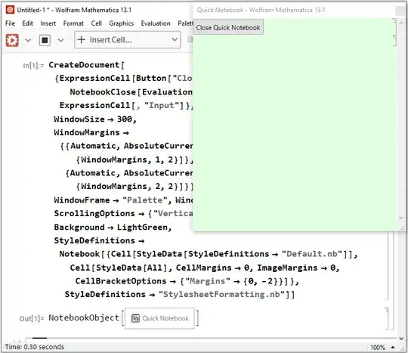Click the CreateDocument[ code text
The image size is (408, 353).
coord(86,65)
